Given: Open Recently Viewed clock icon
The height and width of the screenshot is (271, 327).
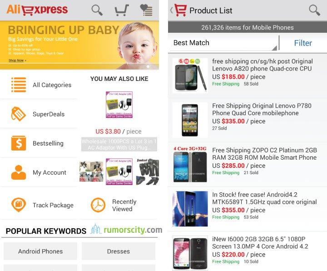Looking at the screenshot, I should click(x=98, y=205).
